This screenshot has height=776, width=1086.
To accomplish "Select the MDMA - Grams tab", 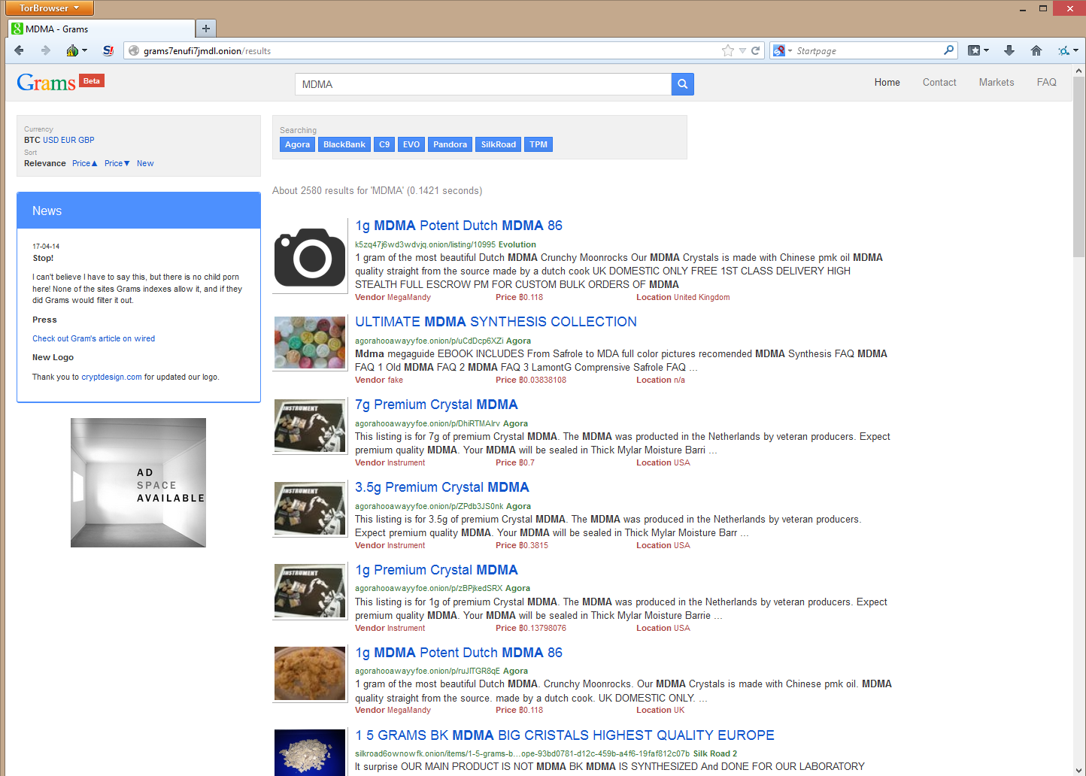I will pyautogui.click(x=101, y=29).
